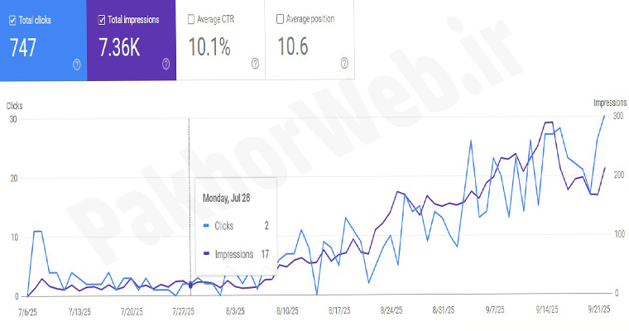Screen dimensions: 629x331
Task: Select the 7.36K impressions value
Action: (119, 47)
